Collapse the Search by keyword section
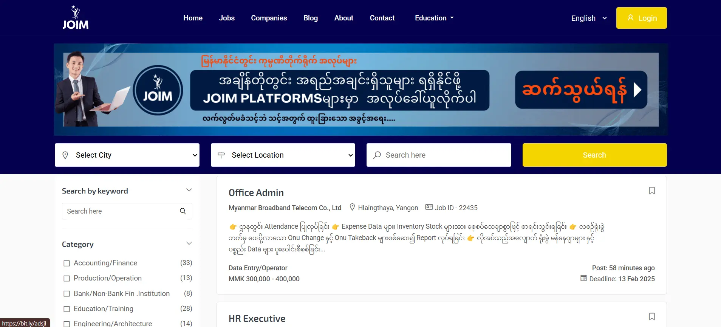 (189, 190)
